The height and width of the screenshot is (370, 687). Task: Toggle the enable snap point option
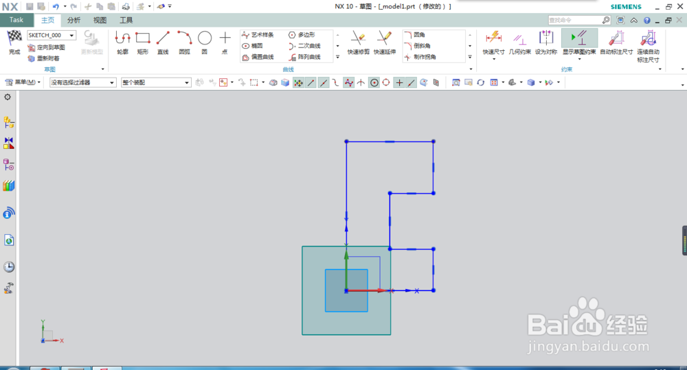point(298,82)
